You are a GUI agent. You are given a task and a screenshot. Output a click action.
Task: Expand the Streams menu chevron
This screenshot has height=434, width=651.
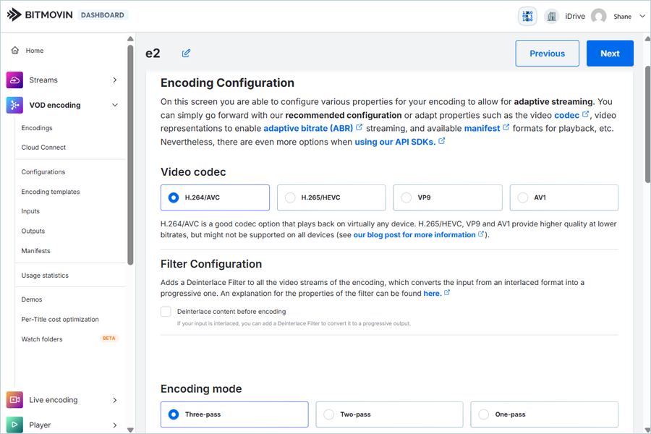(x=114, y=80)
